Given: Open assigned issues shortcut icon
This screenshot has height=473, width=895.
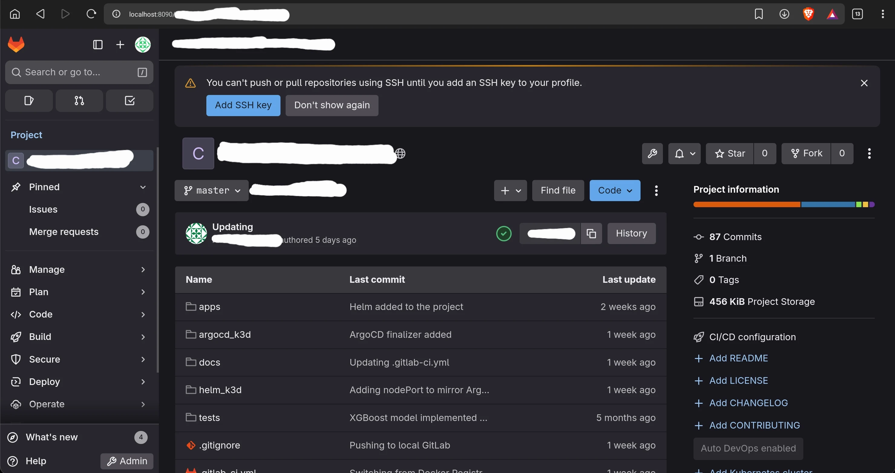Looking at the screenshot, I should [x=29, y=101].
